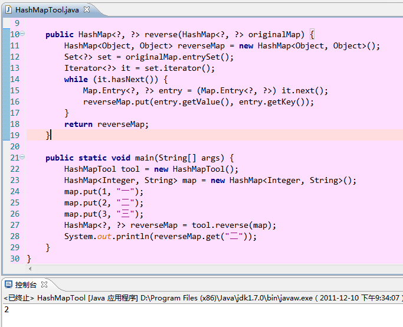Click 'main' in the main method declaration
Image resolution: width=403 pixels, height=327 pixels.
coord(145,158)
